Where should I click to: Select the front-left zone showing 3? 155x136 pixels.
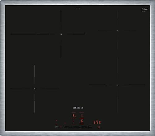point(74,116)
